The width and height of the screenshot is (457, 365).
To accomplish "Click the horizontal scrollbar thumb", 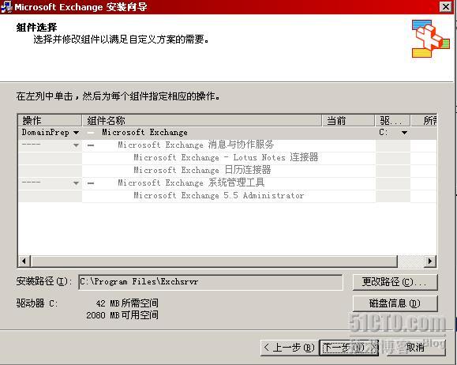I will pos(214,261).
